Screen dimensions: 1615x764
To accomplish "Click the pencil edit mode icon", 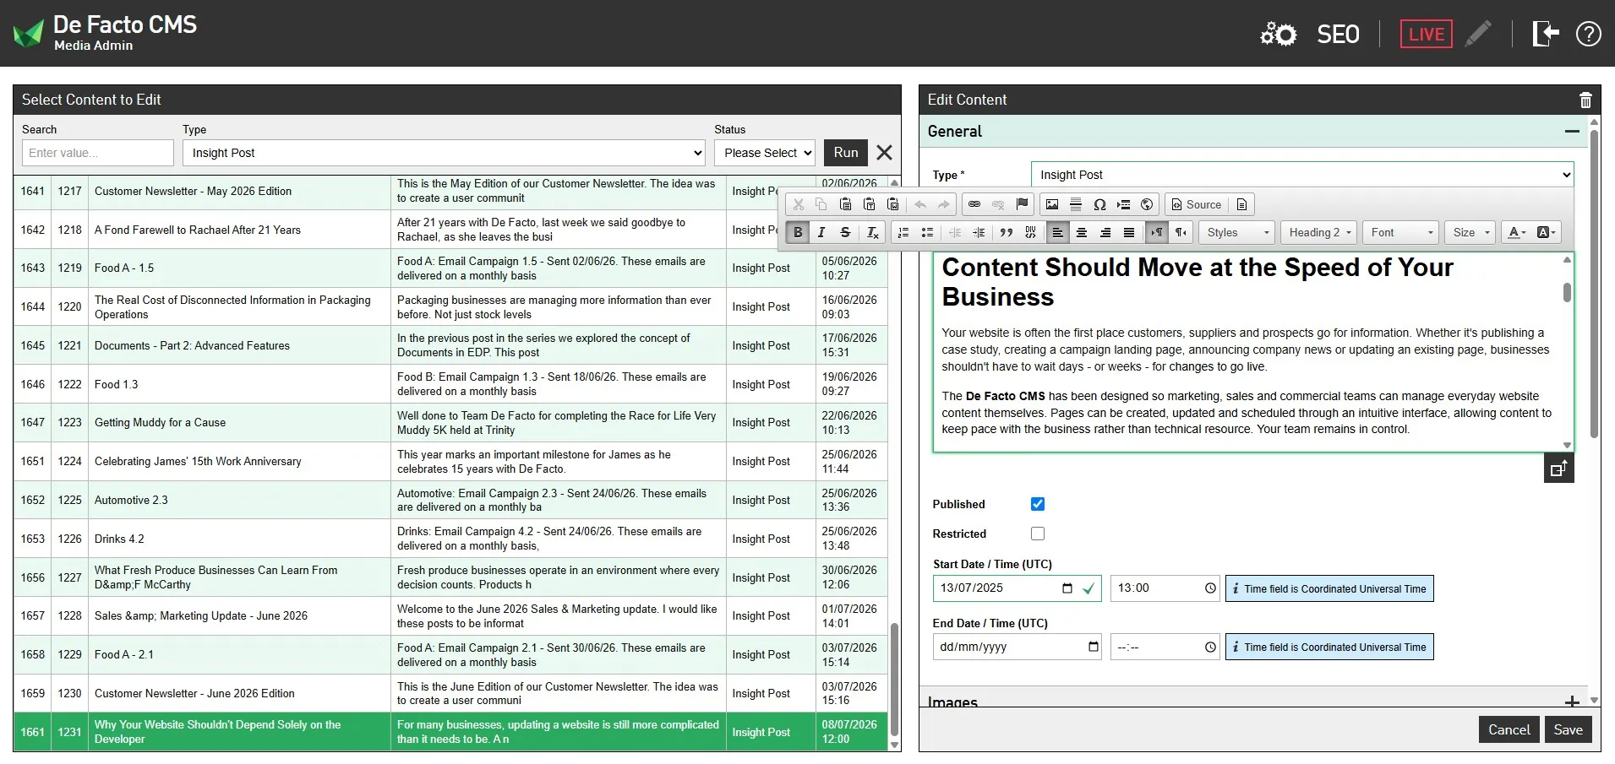I will [x=1478, y=34].
